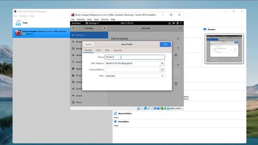
Task: Click the Search magnifier icon in sidebar
Action: click(73, 62)
